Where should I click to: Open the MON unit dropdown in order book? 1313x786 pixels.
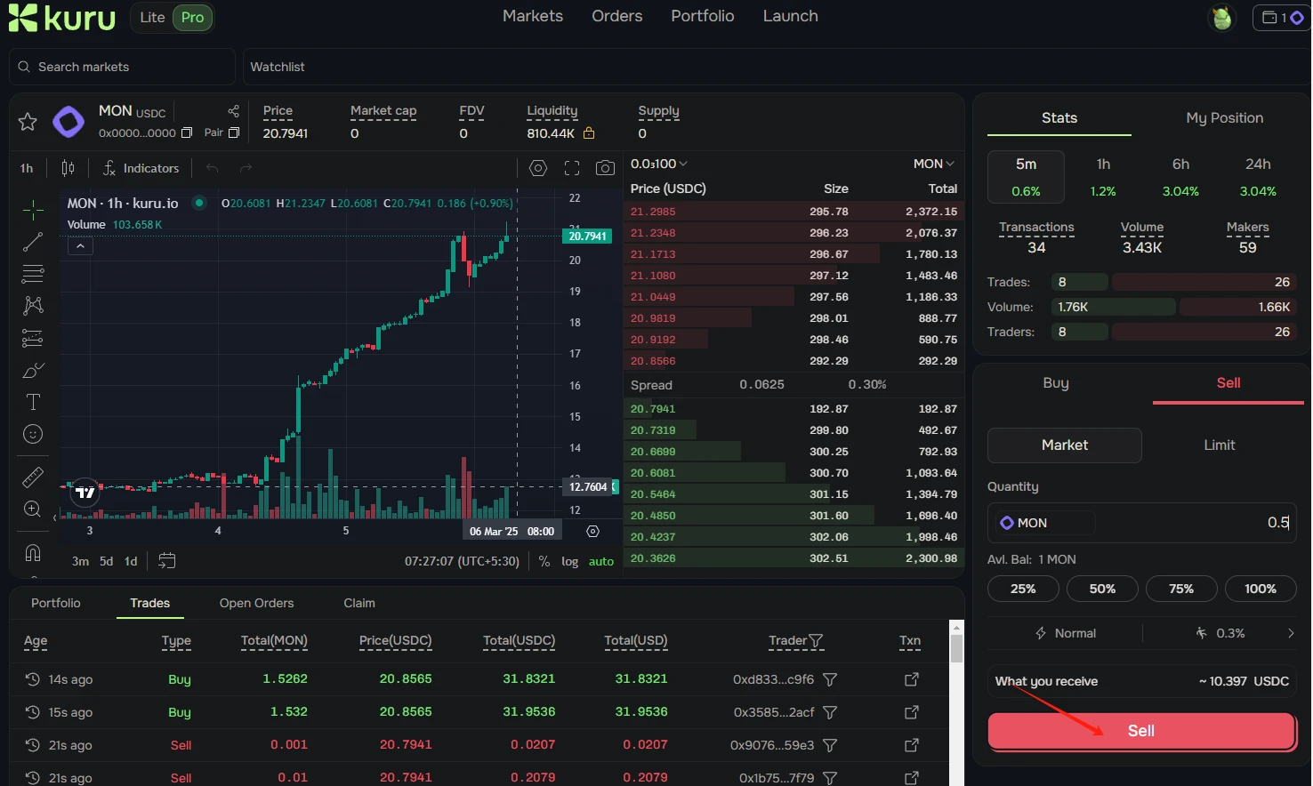coord(933,164)
